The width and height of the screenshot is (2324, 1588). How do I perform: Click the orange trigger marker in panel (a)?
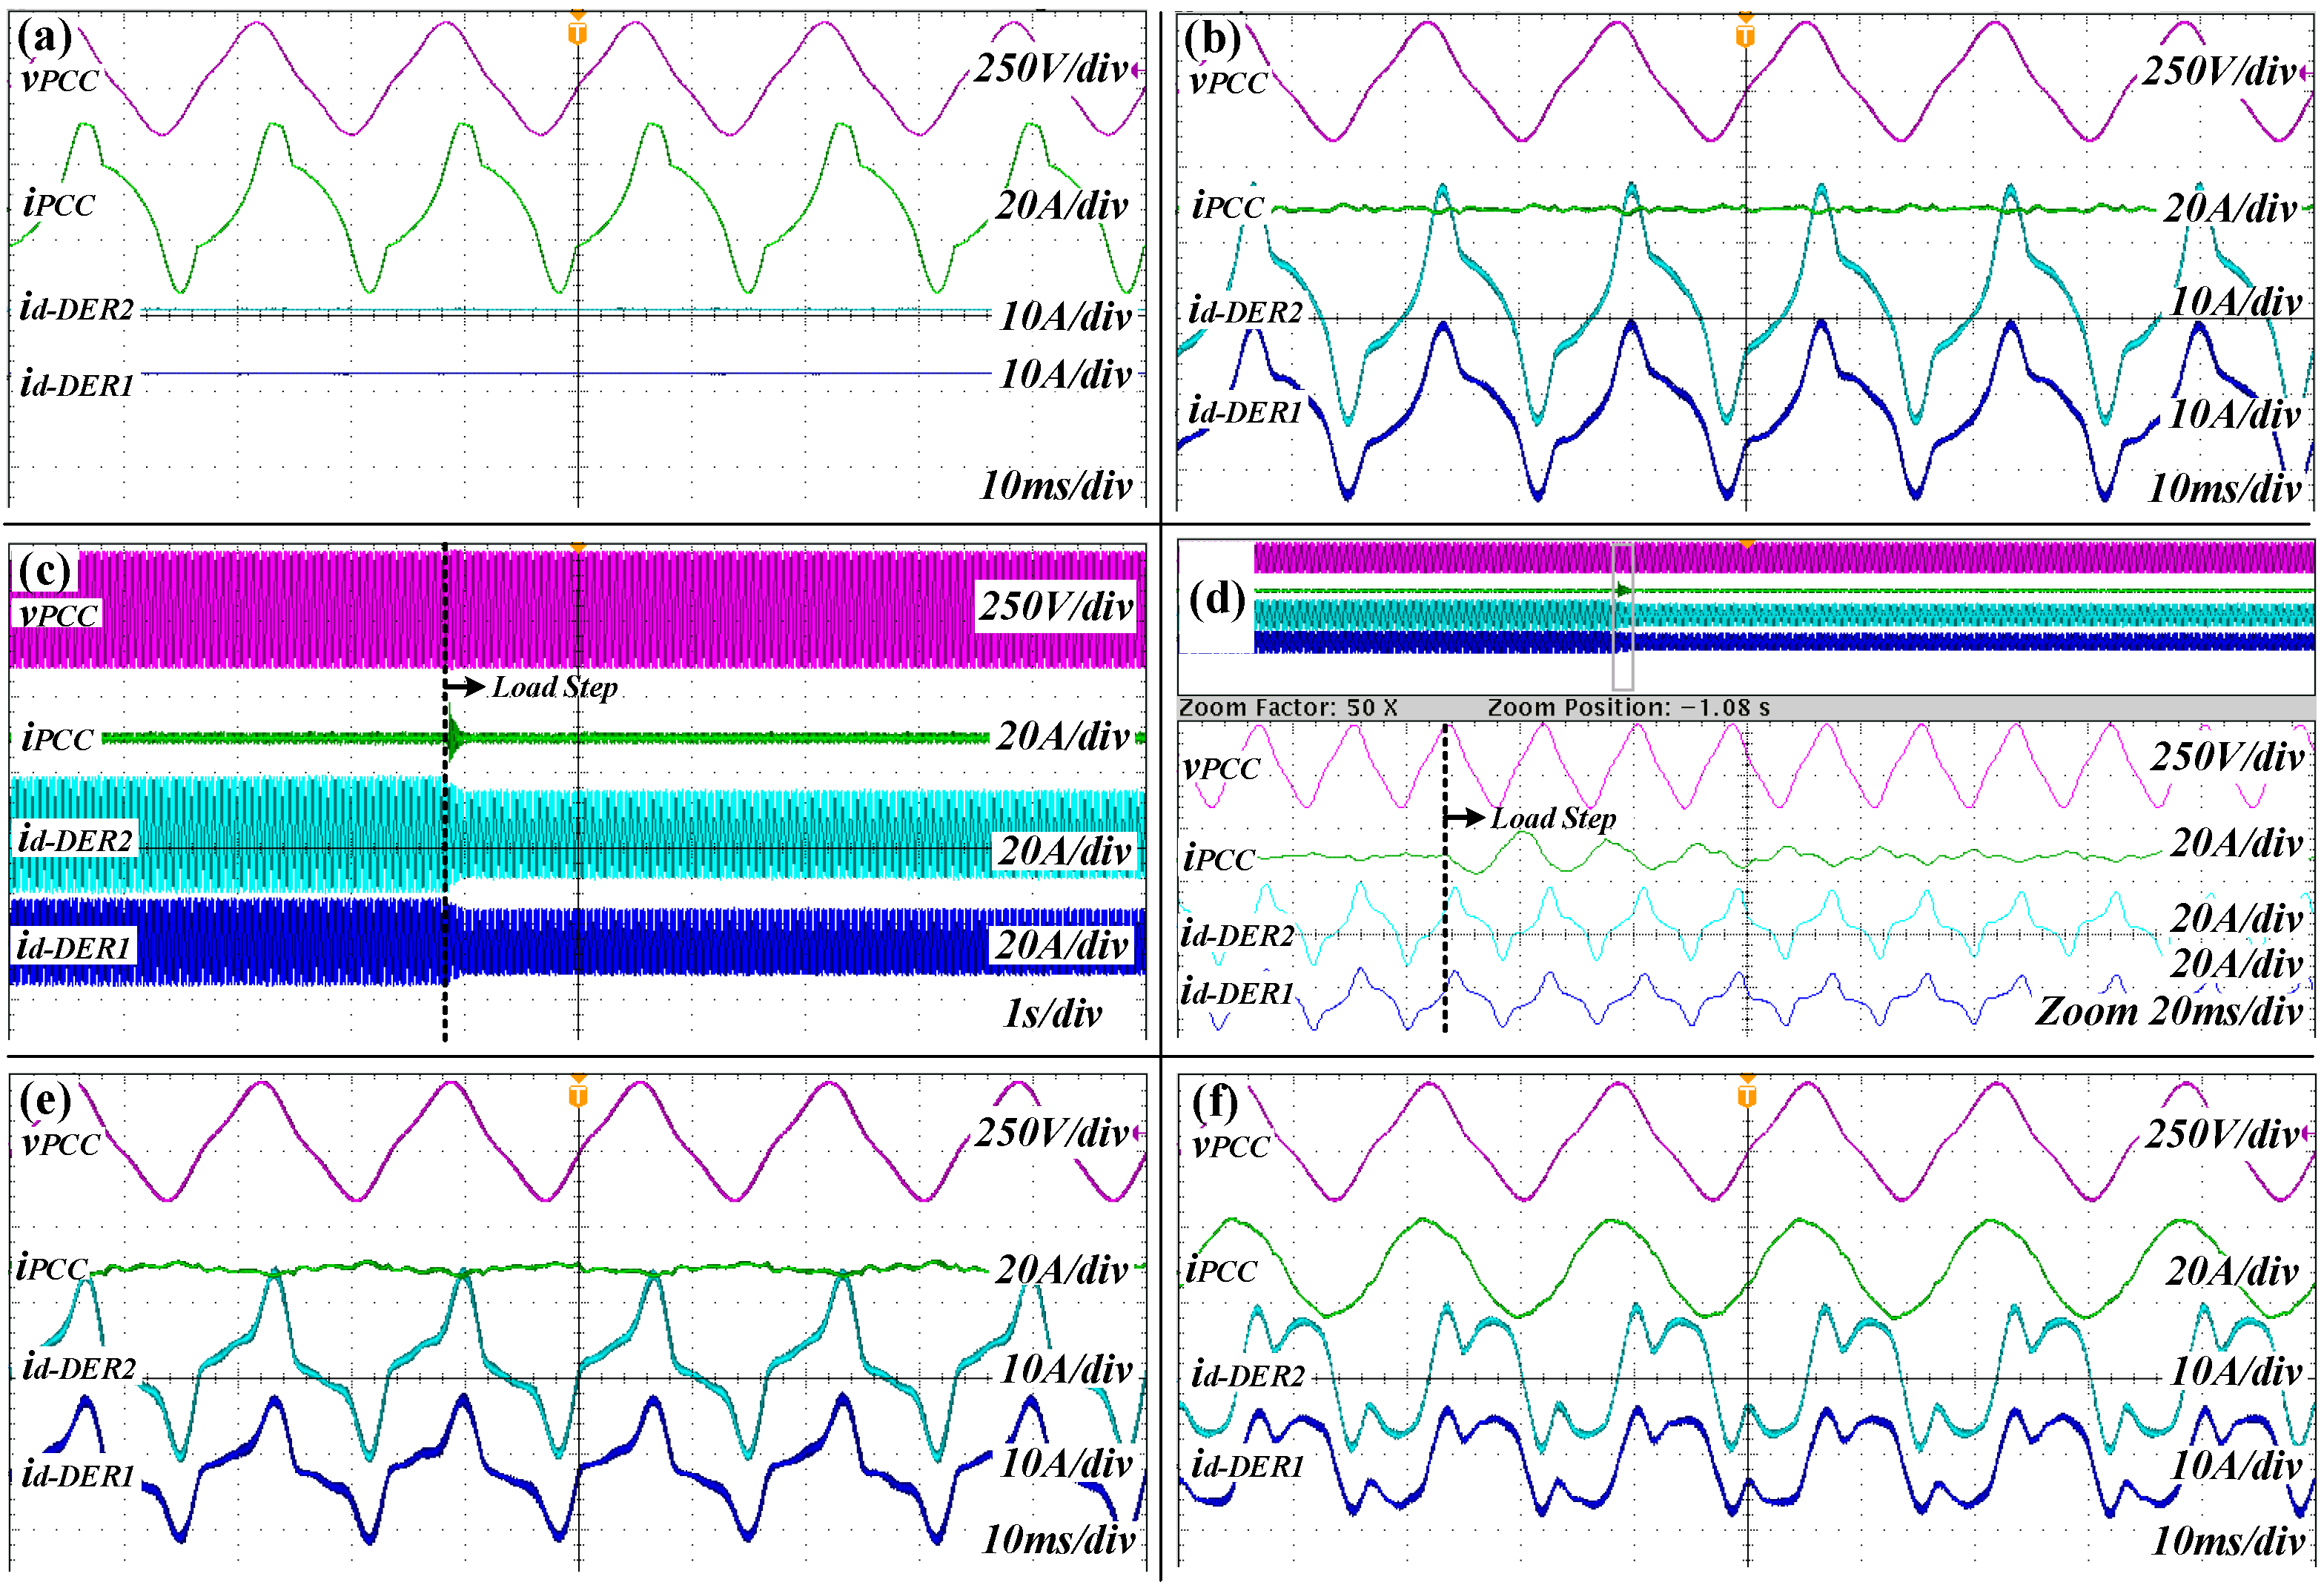tap(577, 33)
